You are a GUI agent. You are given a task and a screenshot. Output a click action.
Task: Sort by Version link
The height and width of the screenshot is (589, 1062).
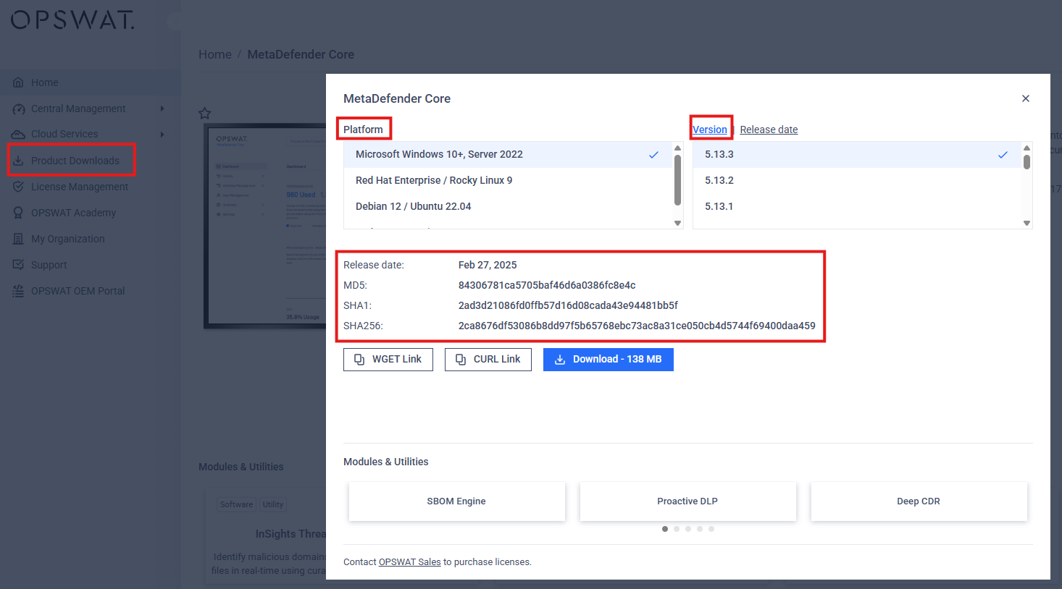pyautogui.click(x=710, y=130)
